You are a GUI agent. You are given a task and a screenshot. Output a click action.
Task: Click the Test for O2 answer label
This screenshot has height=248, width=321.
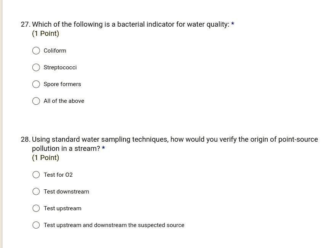point(58,174)
